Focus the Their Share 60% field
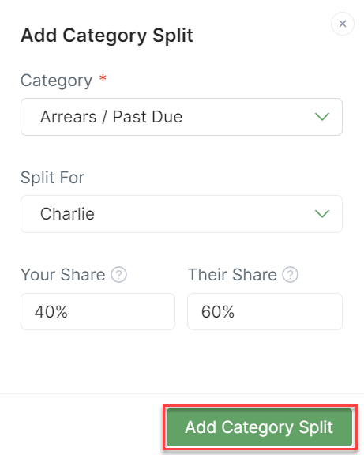 pos(265,312)
